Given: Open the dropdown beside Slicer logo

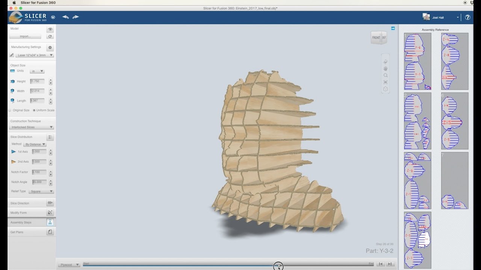Looking at the screenshot, I should 53,17.
